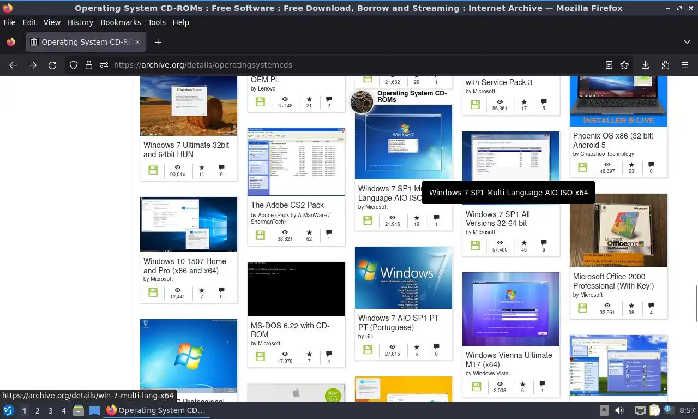Image resolution: width=698 pixels, height=419 pixels.
Task: Click views eye on Phoenix OS card
Action: tap(607, 164)
